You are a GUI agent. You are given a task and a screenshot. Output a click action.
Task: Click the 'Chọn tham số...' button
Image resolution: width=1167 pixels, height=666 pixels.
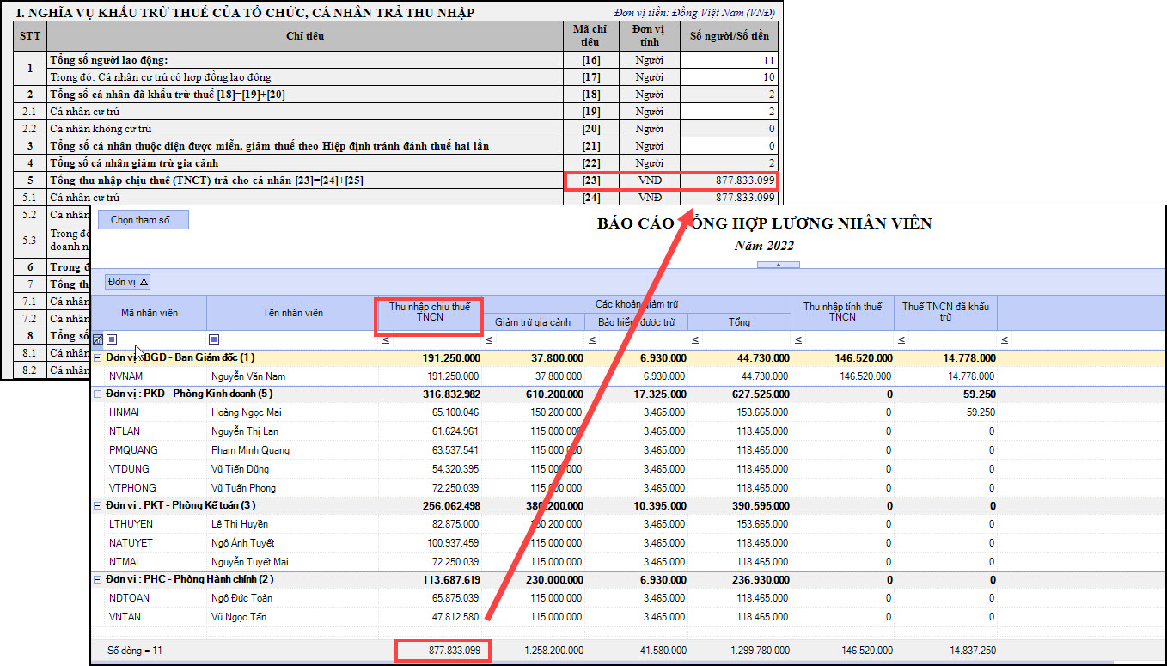point(144,220)
